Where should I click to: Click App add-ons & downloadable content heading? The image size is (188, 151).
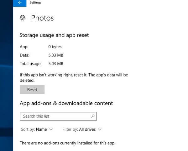point(66,103)
